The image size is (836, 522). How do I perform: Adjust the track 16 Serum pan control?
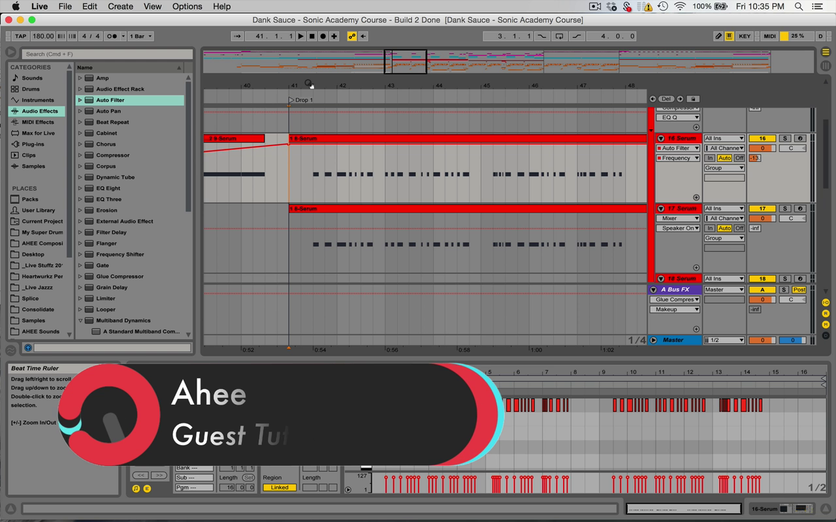point(792,148)
